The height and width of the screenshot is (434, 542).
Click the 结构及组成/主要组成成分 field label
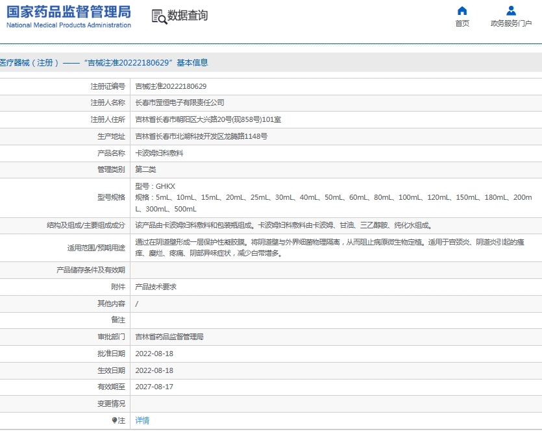click(86, 226)
